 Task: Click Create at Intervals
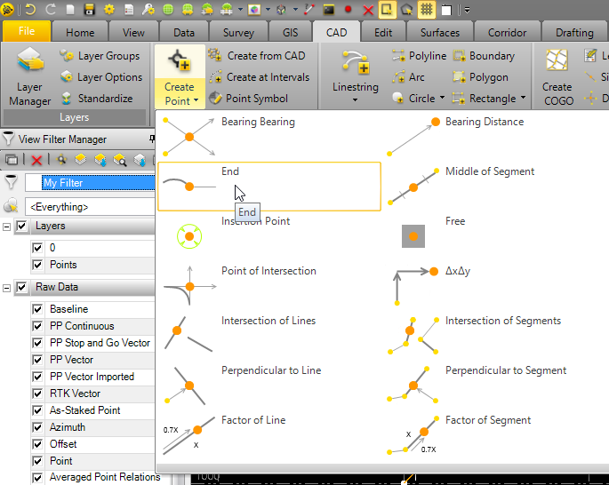[x=259, y=76]
